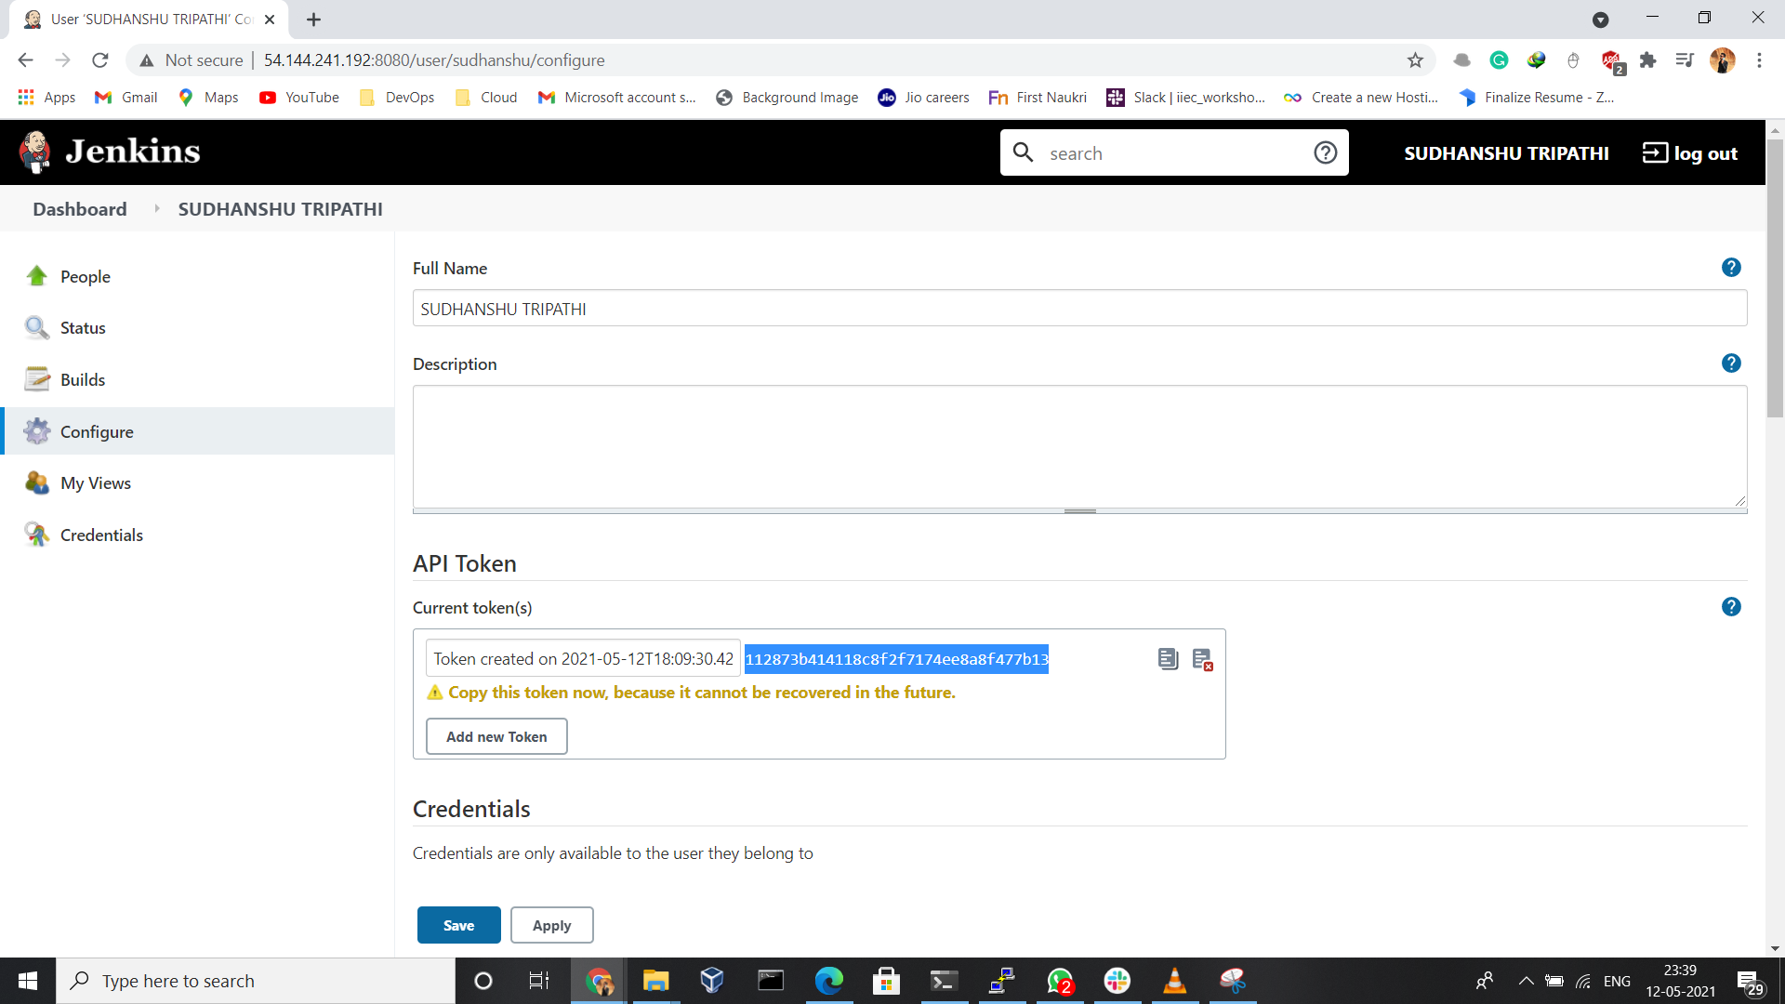Navigate to Dashboard via breadcrumb
Viewport: 1785px width, 1004px height.
click(x=79, y=208)
